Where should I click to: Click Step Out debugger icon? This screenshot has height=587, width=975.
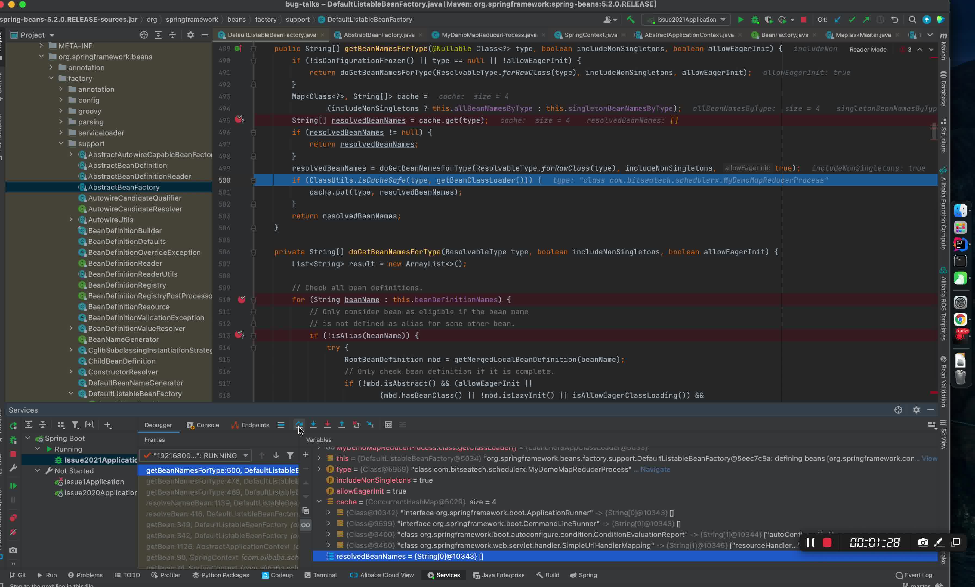[x=341, y=424]
